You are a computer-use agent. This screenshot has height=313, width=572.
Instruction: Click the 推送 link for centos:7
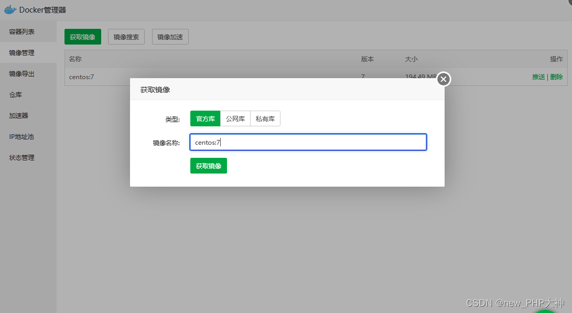538,77
